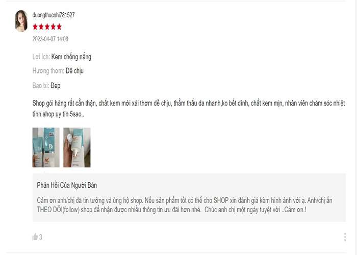This screenshot has width=357, height=255.
Task: Open second review photo of sunscreen tube
Action: (x=77, y=147)
